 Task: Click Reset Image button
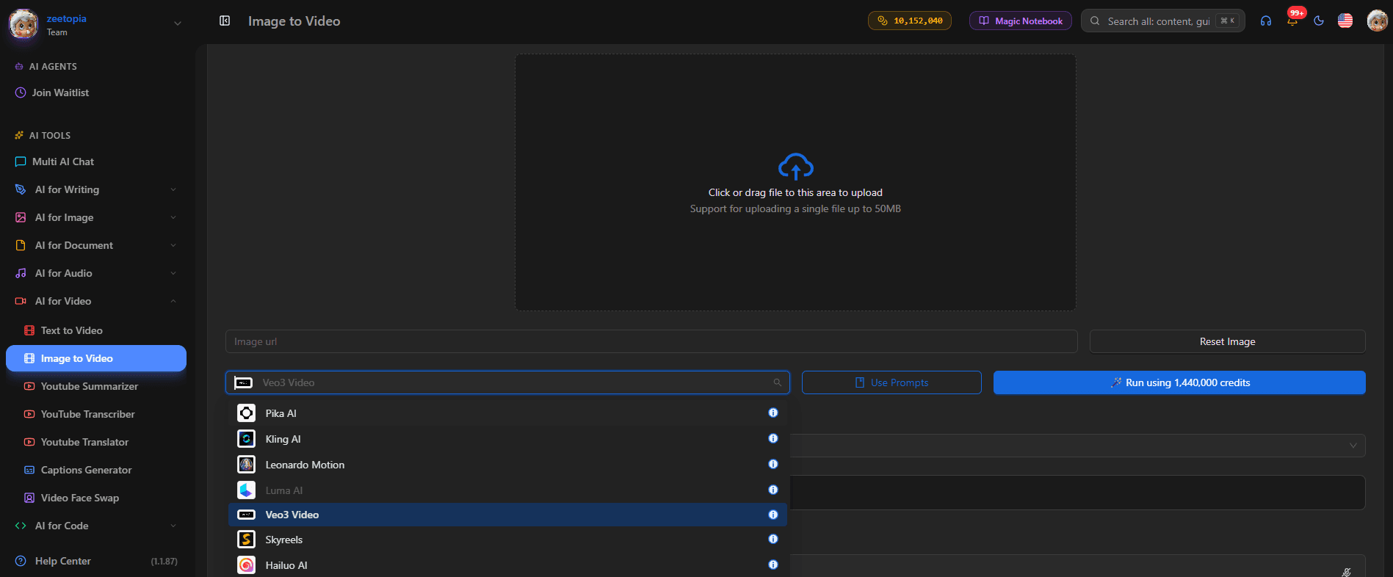click(x=1227, y=341)
